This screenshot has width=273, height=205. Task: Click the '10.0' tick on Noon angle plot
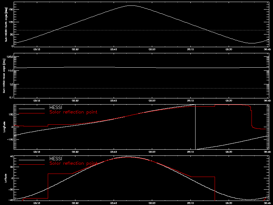10,70
